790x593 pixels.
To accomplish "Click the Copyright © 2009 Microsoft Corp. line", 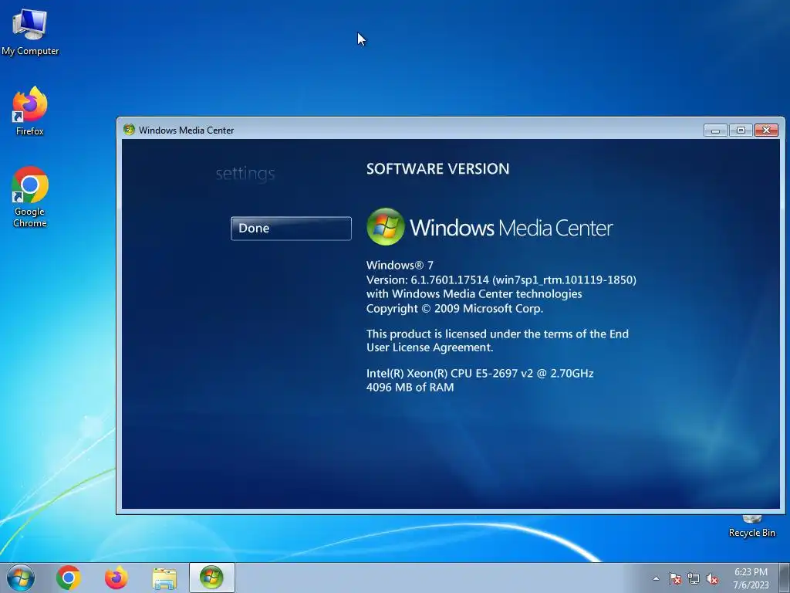I will tap(454, 309).
